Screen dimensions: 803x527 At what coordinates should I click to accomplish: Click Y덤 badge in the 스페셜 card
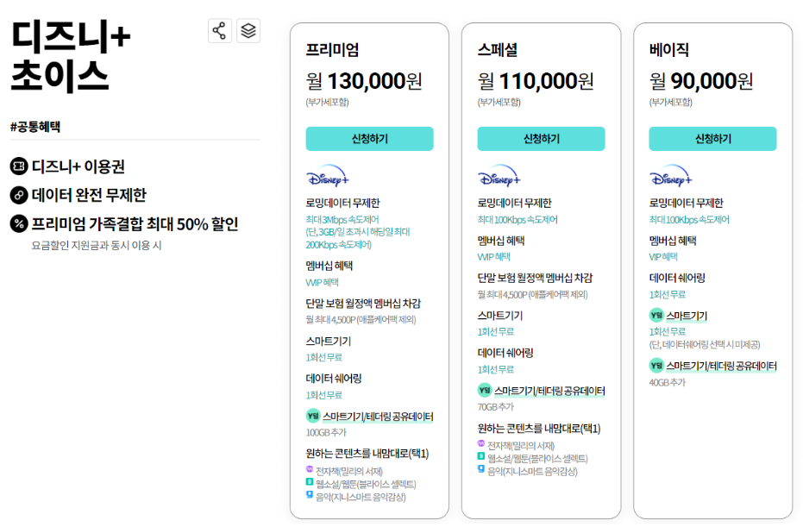[x=485, y=390]
